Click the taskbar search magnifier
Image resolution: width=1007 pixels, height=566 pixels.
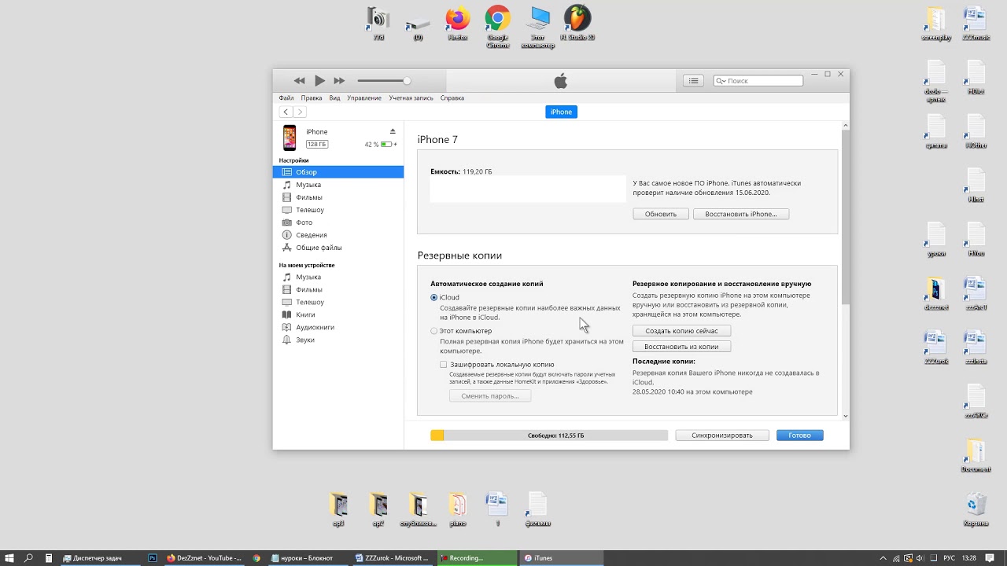29,558
